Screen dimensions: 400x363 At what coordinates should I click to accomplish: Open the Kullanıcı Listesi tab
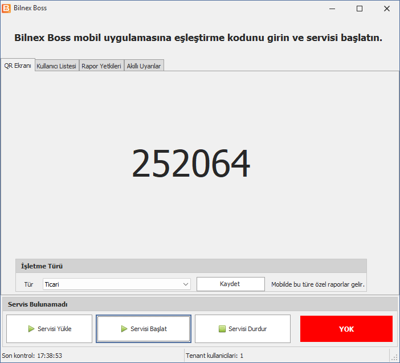56,66
